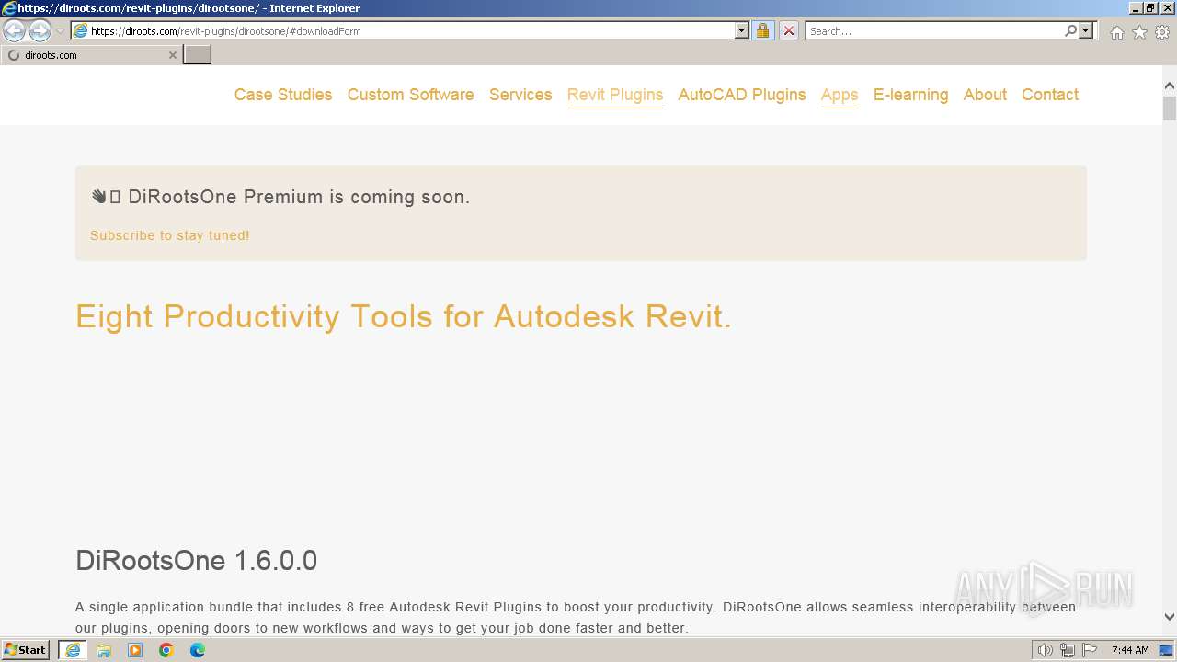
Task: Open the recent pages dropdown arrow
Action: (60, 31)
